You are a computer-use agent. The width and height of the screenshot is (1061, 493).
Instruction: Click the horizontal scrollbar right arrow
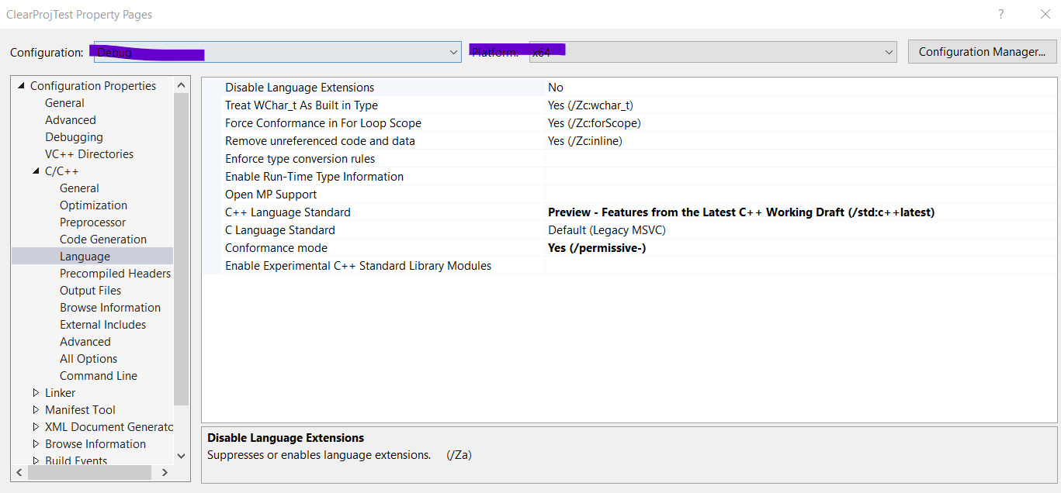point(165,471)
